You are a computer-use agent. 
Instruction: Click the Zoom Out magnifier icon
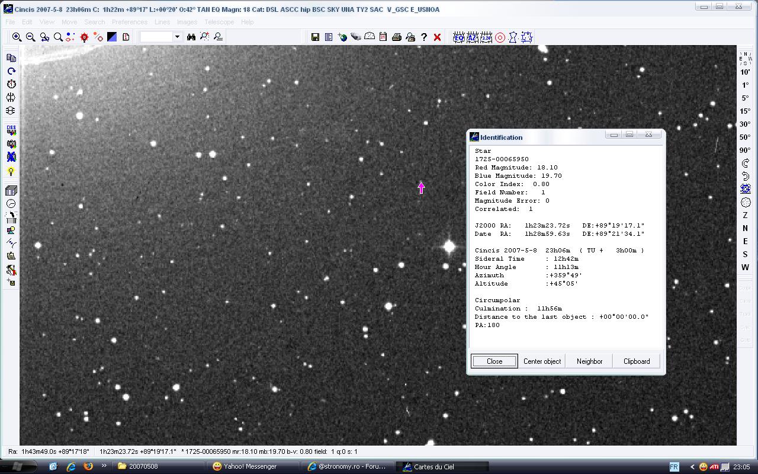pyautogui.click(x=30, y=37)
